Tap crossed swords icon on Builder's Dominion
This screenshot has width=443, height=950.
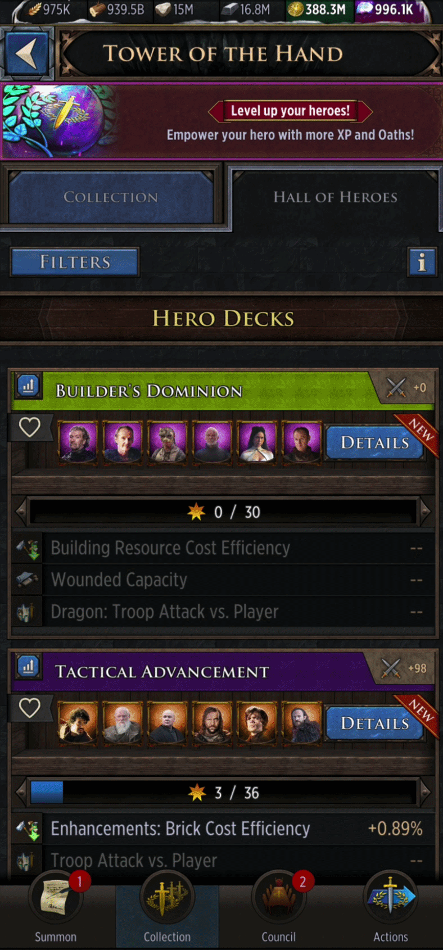click(396, 387)
